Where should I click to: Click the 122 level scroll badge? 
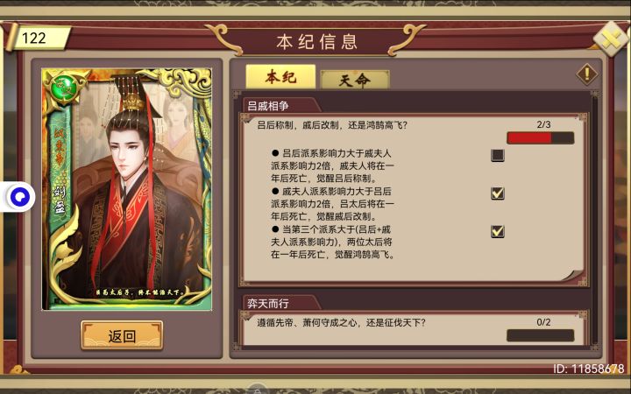39,38
